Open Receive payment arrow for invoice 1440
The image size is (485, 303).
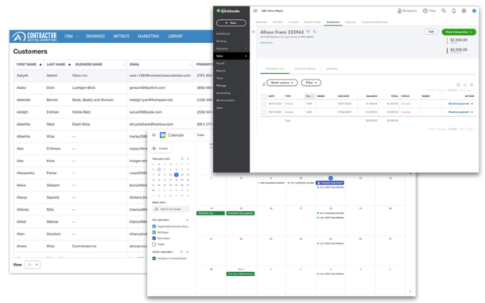pos(472,112)
